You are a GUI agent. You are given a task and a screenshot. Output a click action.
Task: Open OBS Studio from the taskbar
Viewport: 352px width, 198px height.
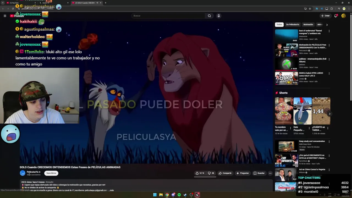pyautogui.click(x=191, y=195)
